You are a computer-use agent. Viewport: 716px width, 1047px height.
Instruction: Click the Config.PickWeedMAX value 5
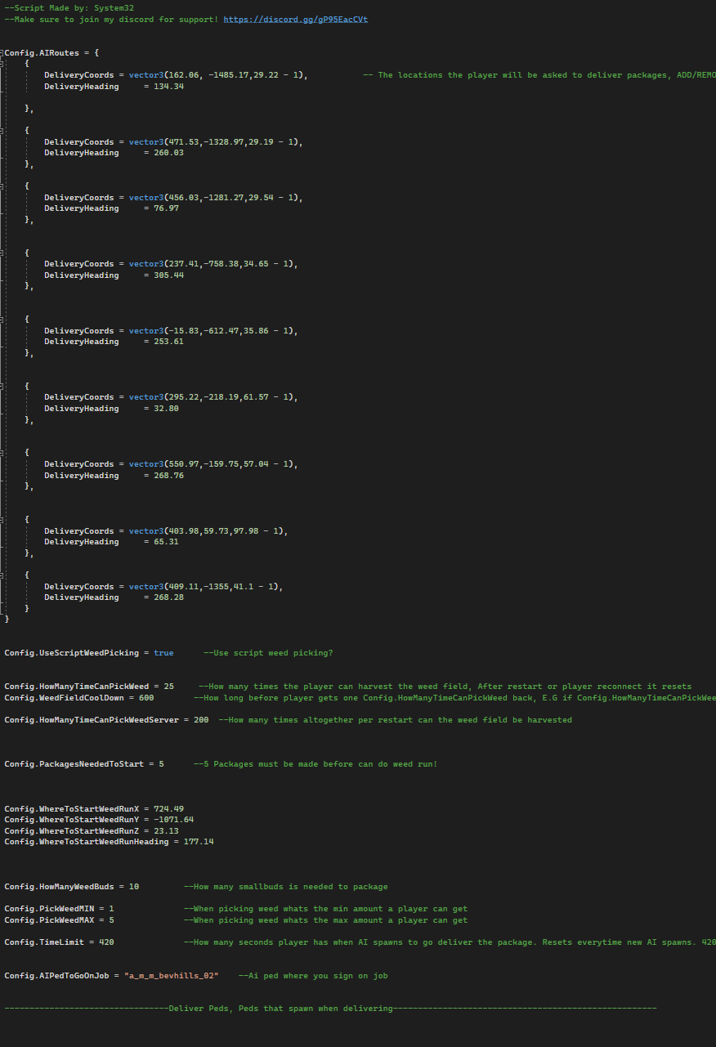point(113,919)
